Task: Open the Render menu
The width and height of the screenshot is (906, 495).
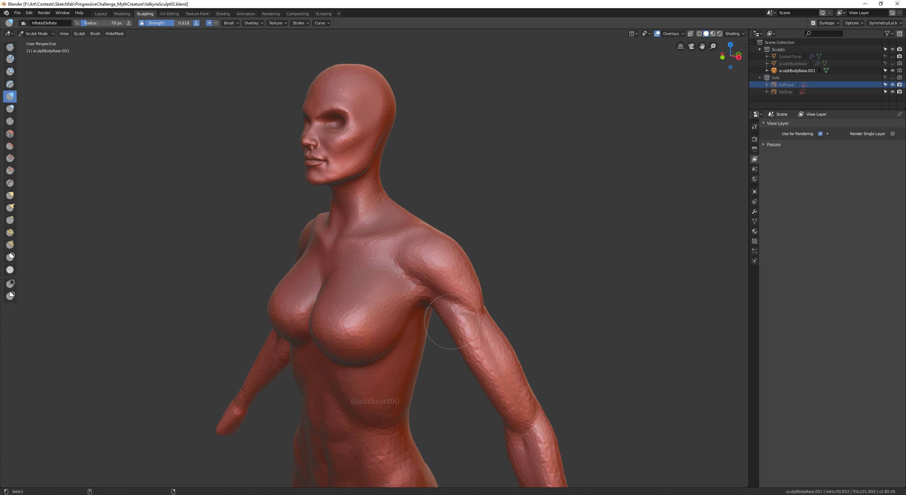Action: point(44,13)
